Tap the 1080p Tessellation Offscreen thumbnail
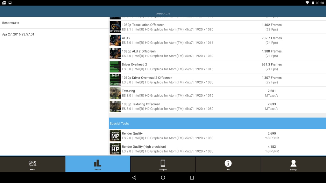 pyautogui.click(x=115, y=27)
